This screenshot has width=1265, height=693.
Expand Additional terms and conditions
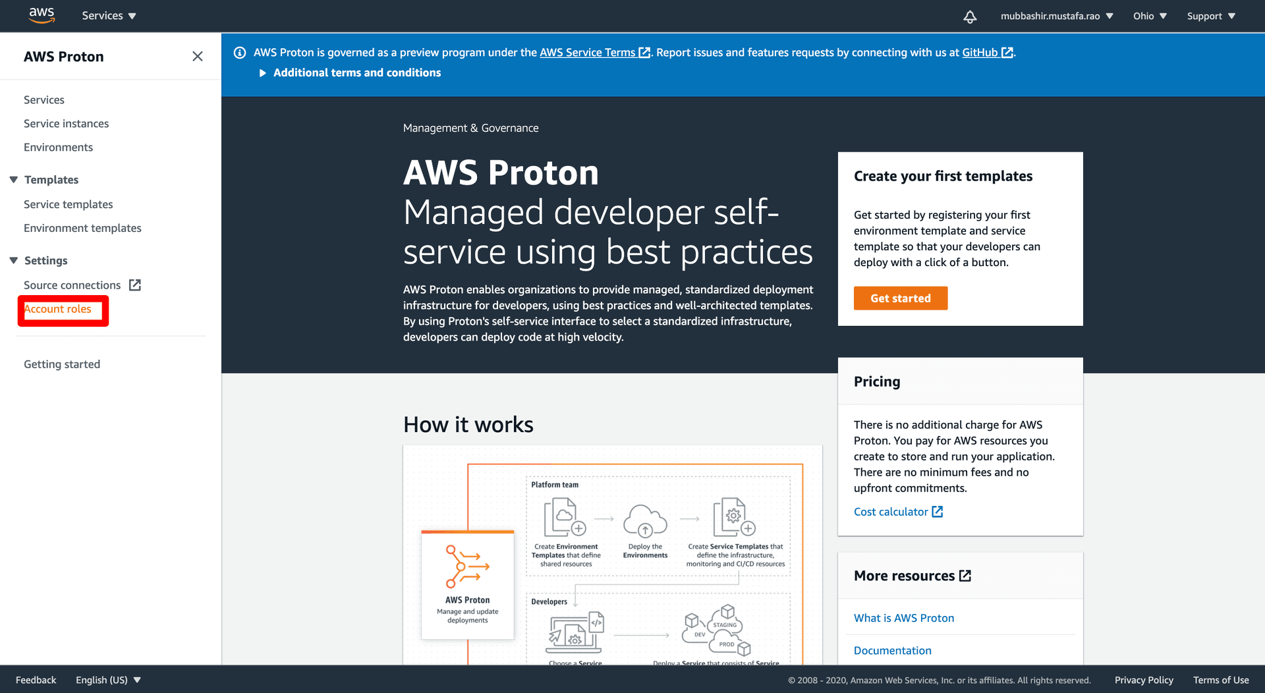coord(350,73)
